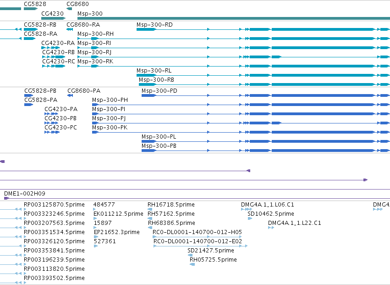Click the Msp-300-PH protein label
Viewport: 390px width, 285px height.
110,100
